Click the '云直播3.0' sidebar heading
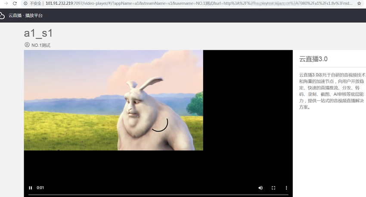The width and height of the screenshot is (366, 197). (313, 59)
